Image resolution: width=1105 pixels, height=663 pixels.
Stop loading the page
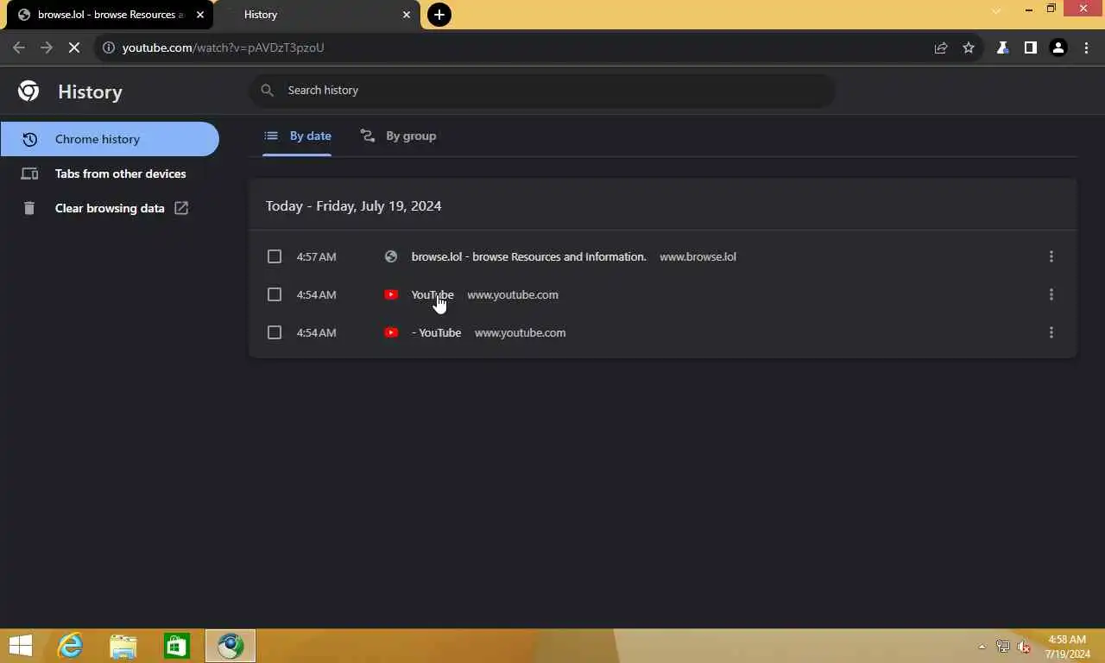(74, 47)
